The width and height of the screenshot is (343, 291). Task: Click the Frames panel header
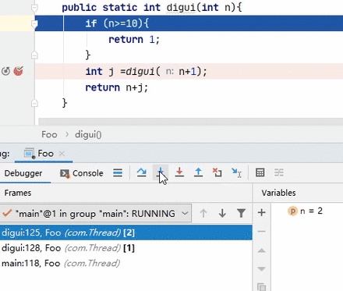point(18,193)
